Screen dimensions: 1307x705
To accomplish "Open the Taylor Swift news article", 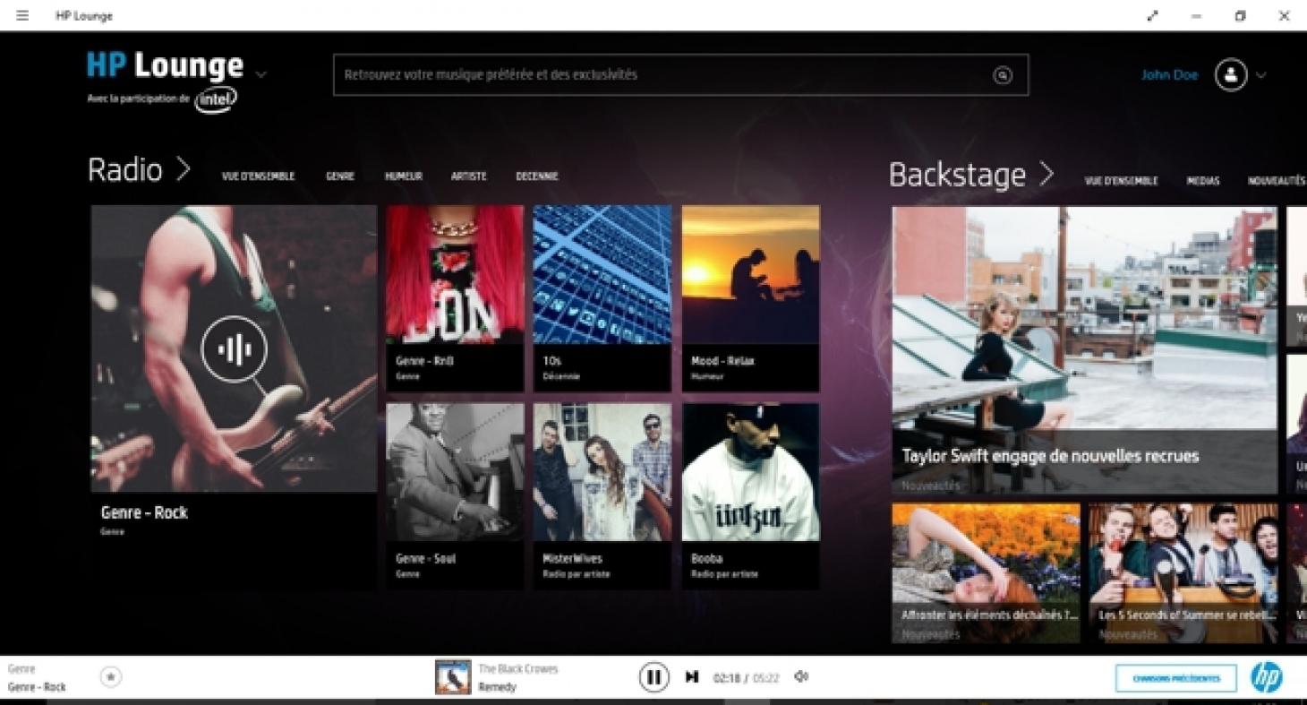I will [x=1085, y=350].
